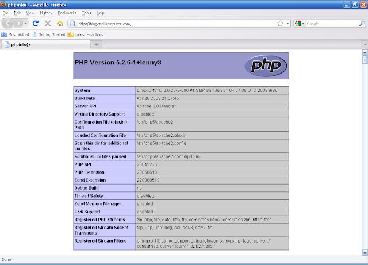
Task: Open the Most Visited bookmark folder
Action: (x=15, y=34)
